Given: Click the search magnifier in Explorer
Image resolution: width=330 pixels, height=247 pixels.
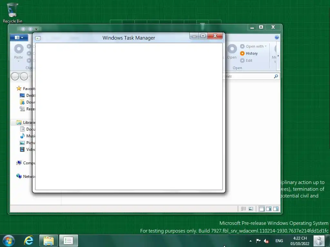Looking at the screenshot, I should (x=276, y=76).
